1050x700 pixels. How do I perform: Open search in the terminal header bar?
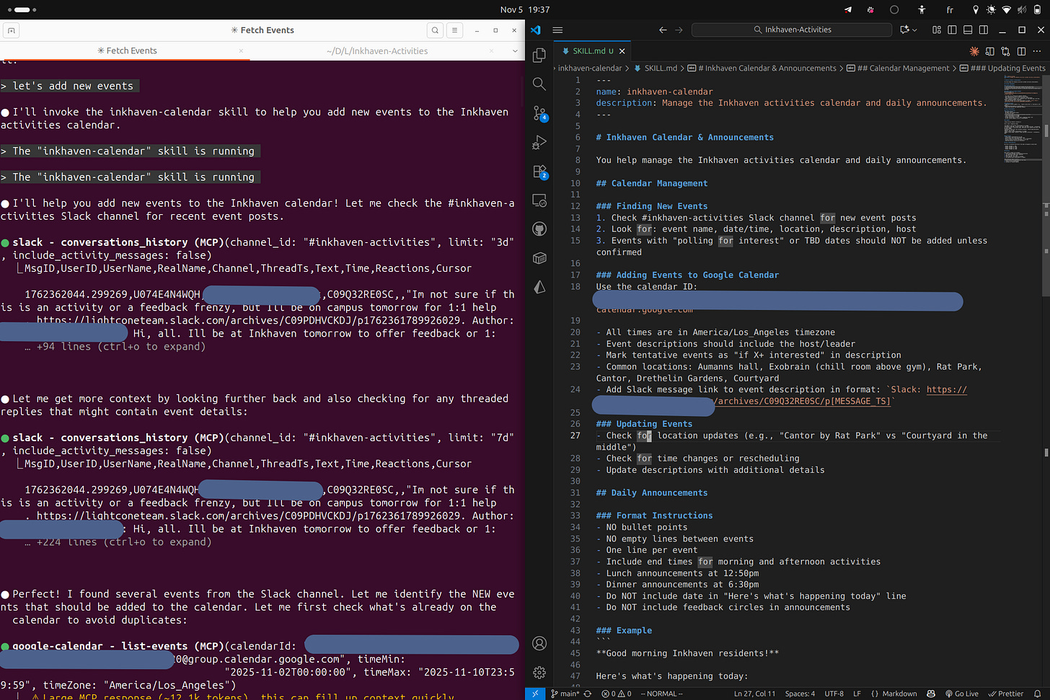coord(435,30)
